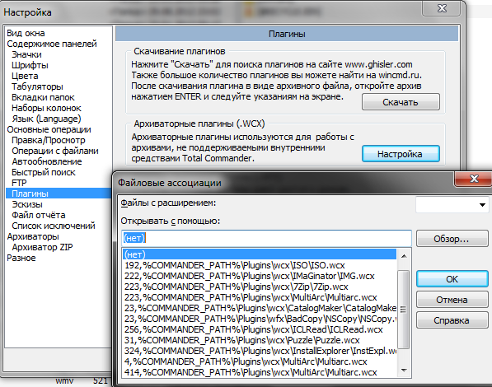The image size is (492, 387).
Task: Open Список исключений settings page
Action: pyautogui.click(x=54, y=226)
